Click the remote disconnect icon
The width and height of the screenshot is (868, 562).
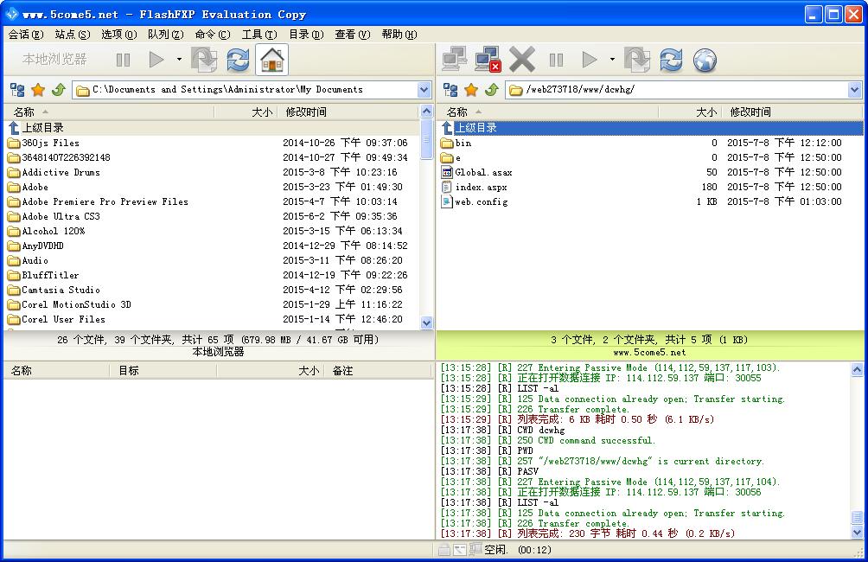click(x=488, y=60)
